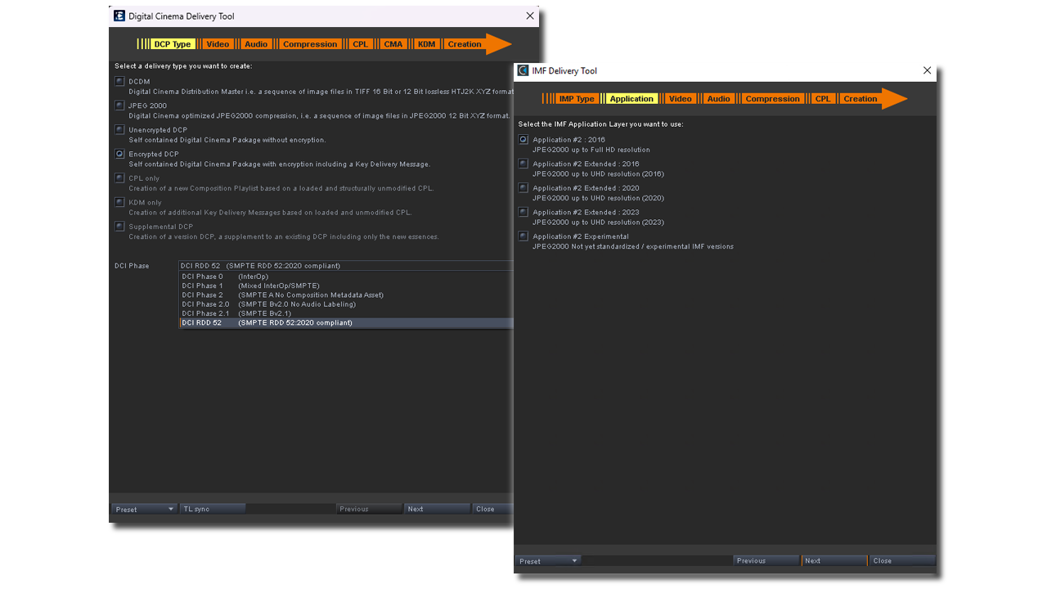Choose Application #2 Experimental layer
The width and height of the screenshot is (1047, 589).
pos(523,236)
